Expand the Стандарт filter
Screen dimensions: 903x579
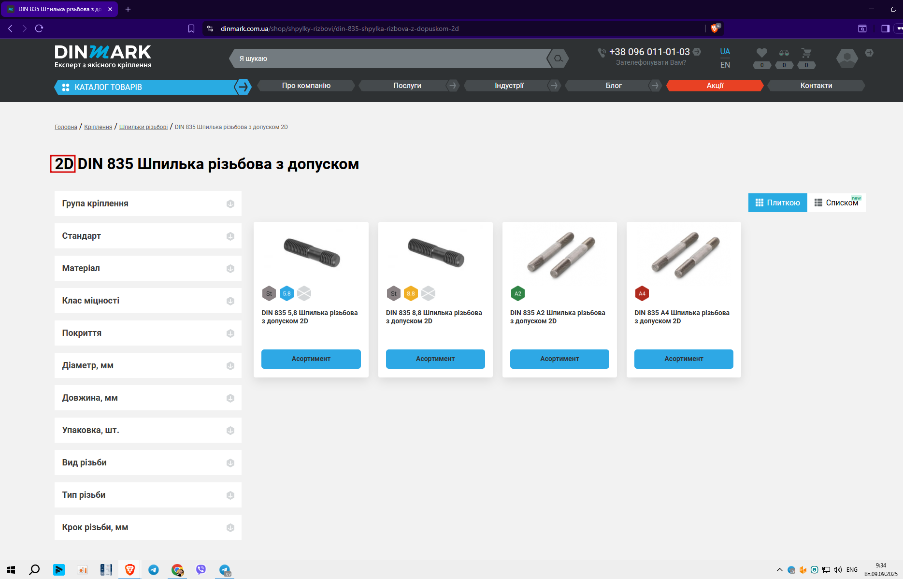tap(148, 236)
